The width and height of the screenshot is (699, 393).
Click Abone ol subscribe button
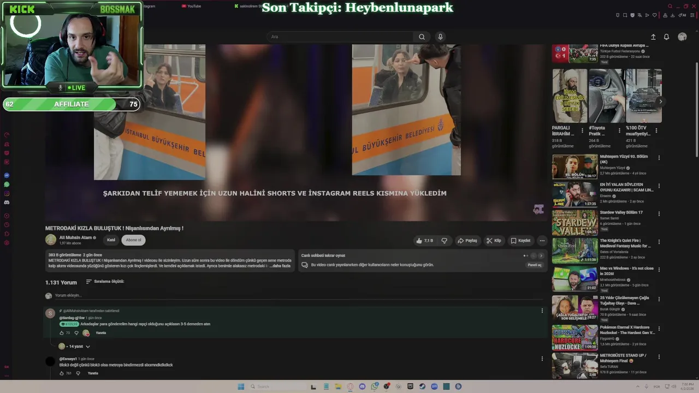[x=133, y=240]
